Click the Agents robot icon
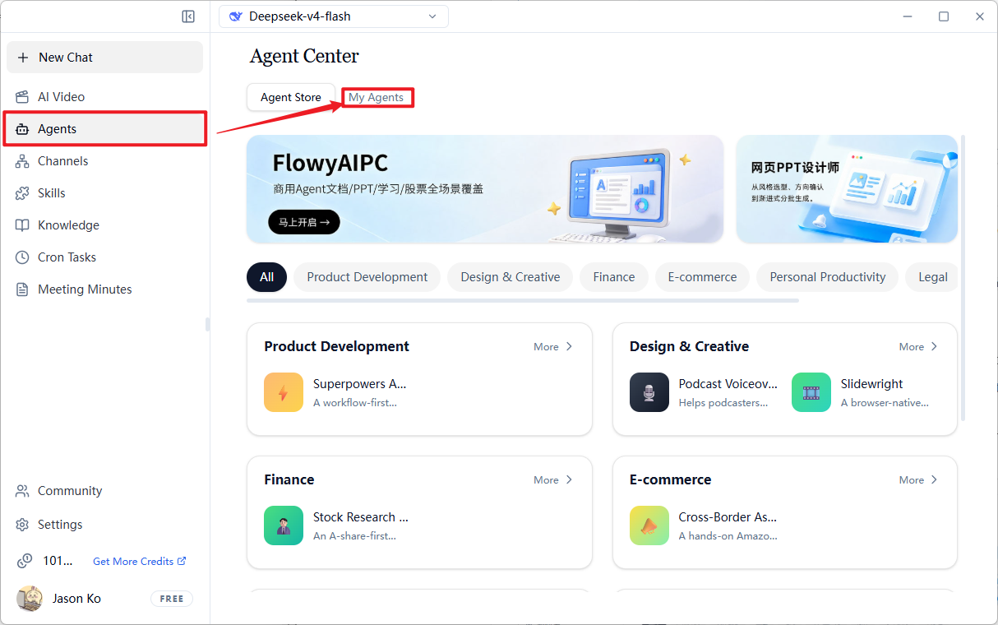998x625 pixels. pos(22,129)
